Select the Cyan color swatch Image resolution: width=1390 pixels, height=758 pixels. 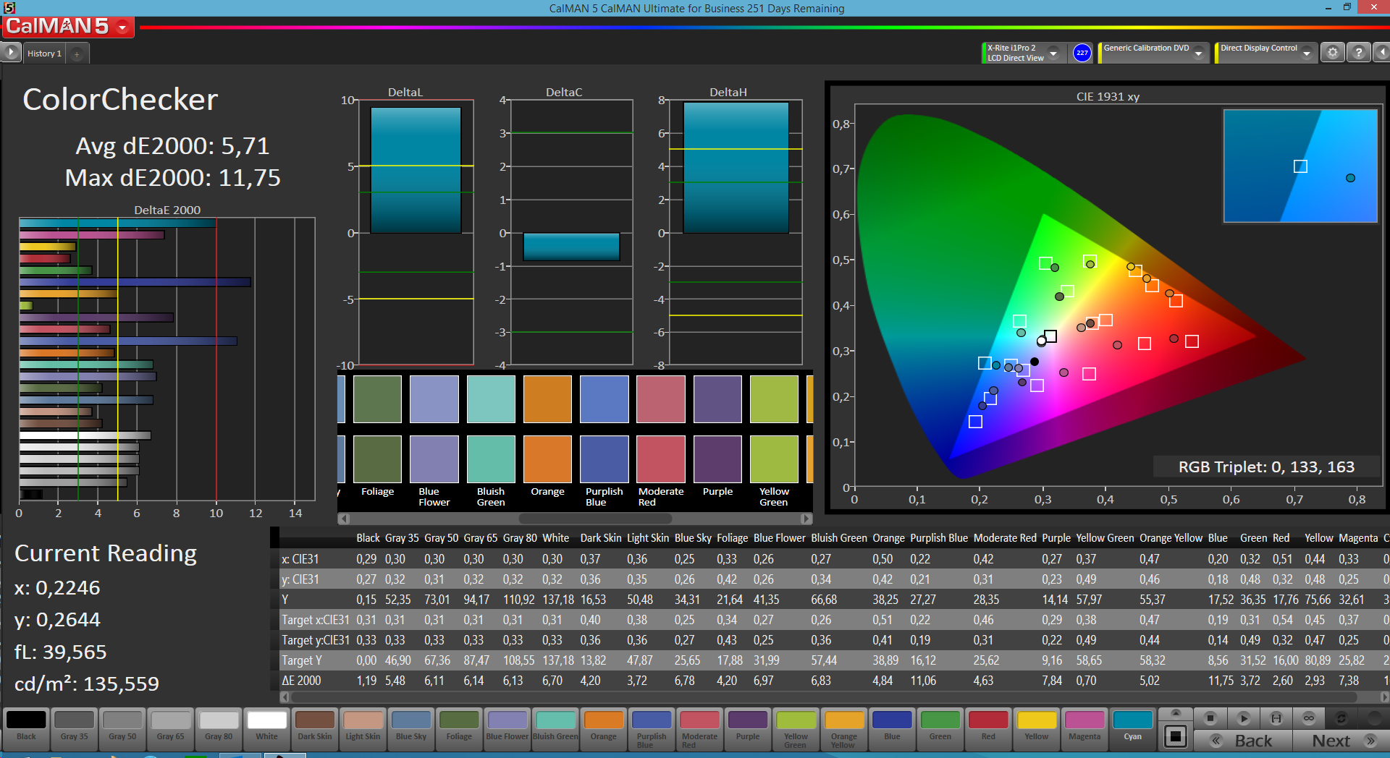click(1132, 725)
